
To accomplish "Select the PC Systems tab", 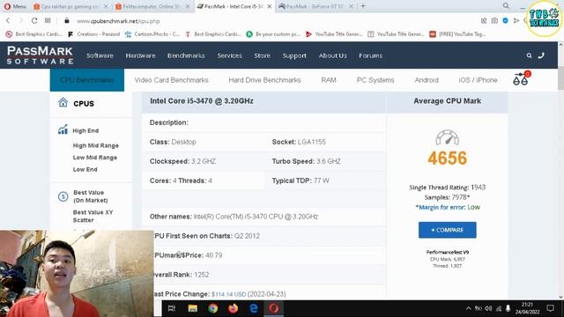I will pos(375,80).
